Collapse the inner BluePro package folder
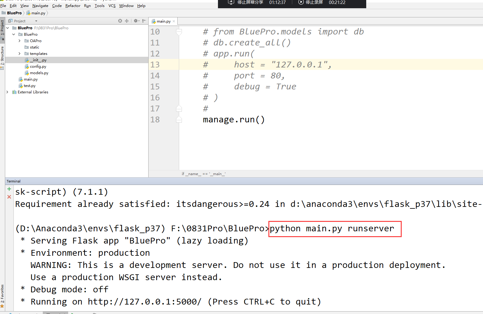 tap(14, 34)
